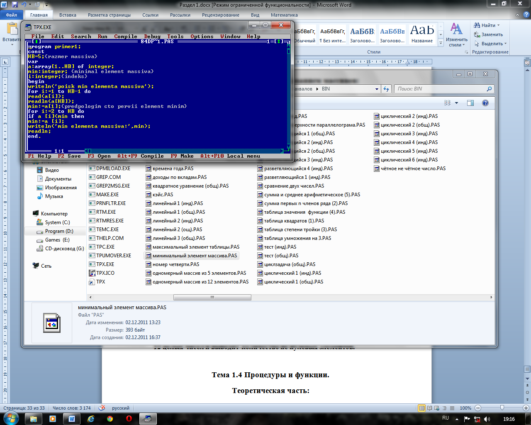Change Explorer view with the view icon
The image size is (531, 425).
448,103
